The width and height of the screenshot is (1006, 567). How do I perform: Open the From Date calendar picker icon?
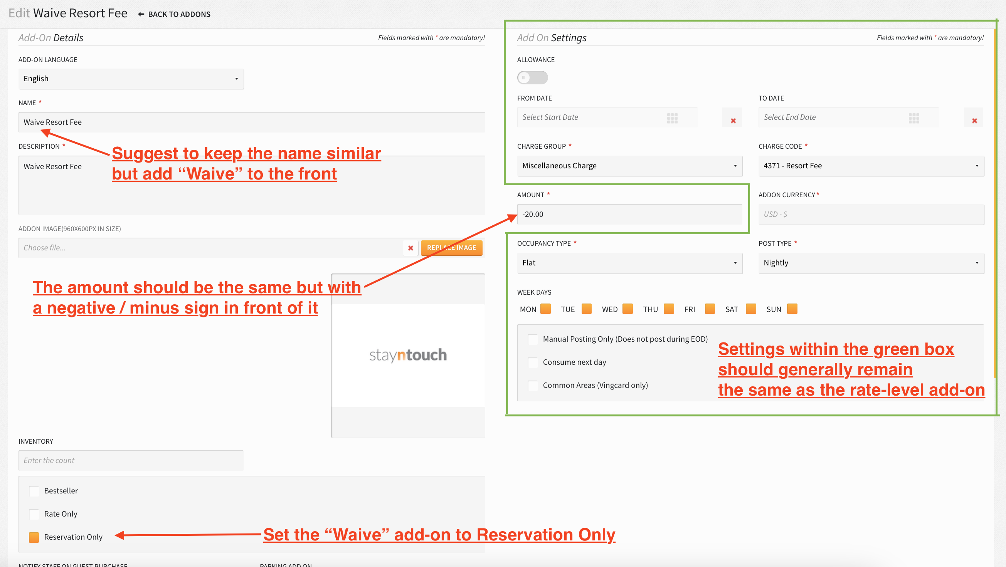(672, 118)
